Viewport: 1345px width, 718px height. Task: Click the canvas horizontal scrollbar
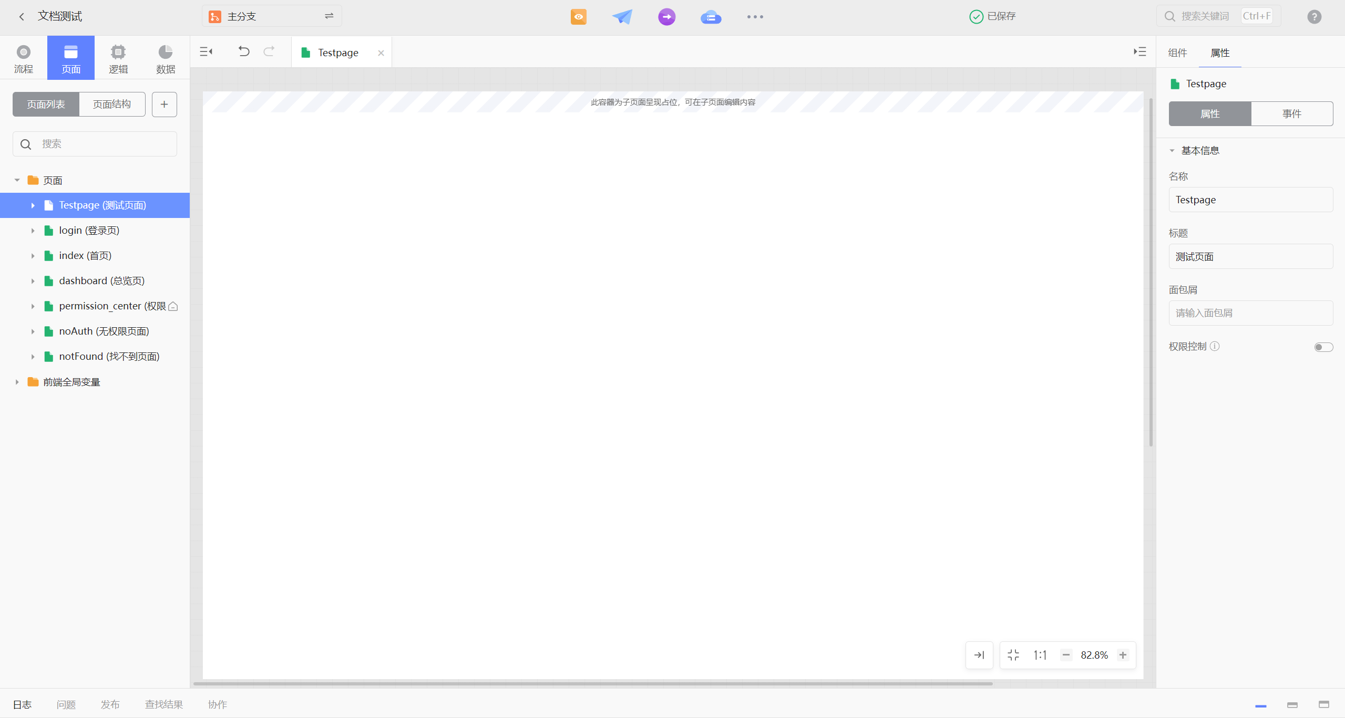(593, 684)
